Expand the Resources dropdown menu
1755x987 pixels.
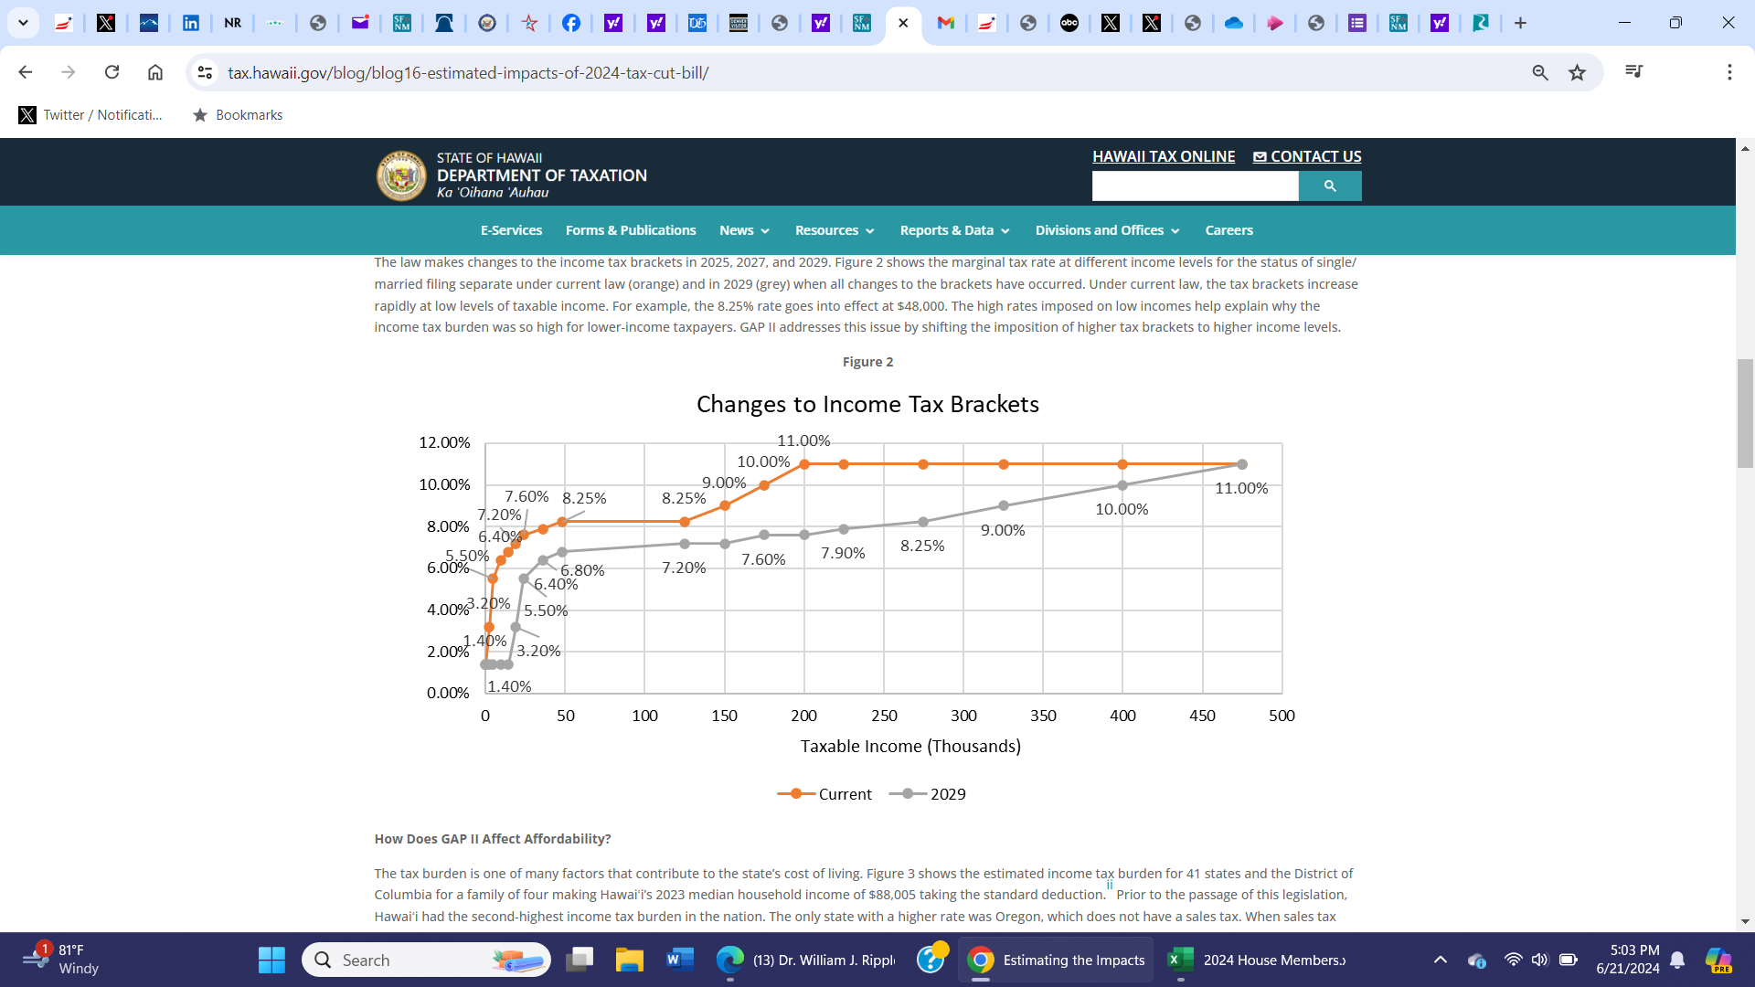coord(834,230)
